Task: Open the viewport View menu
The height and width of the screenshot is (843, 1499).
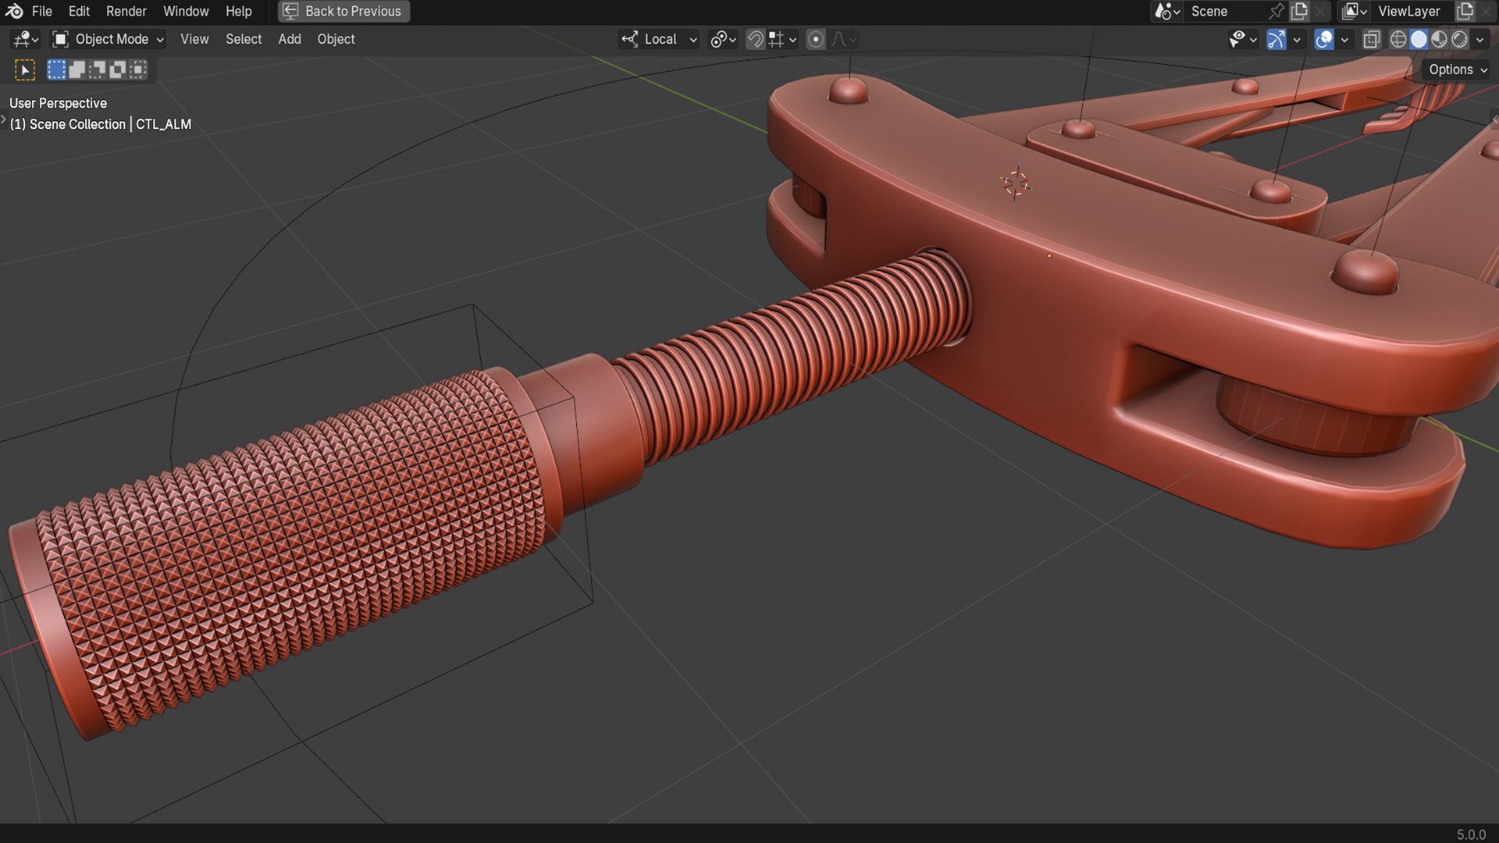Action: point(194,39)
